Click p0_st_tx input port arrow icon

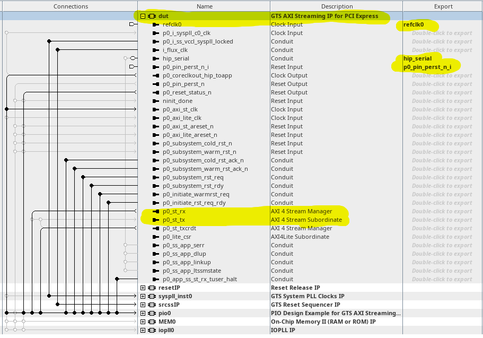156,220
